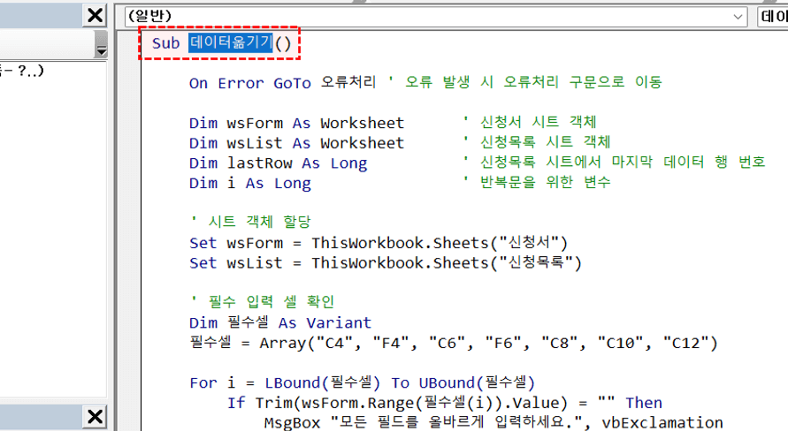Click the highlighted 데이터옮기기 procedure name
The width and height of the screenshot is (788, 431).
click(231, 42)
